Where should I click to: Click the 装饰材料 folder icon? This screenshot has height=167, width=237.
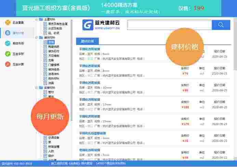tap(41, 38)
